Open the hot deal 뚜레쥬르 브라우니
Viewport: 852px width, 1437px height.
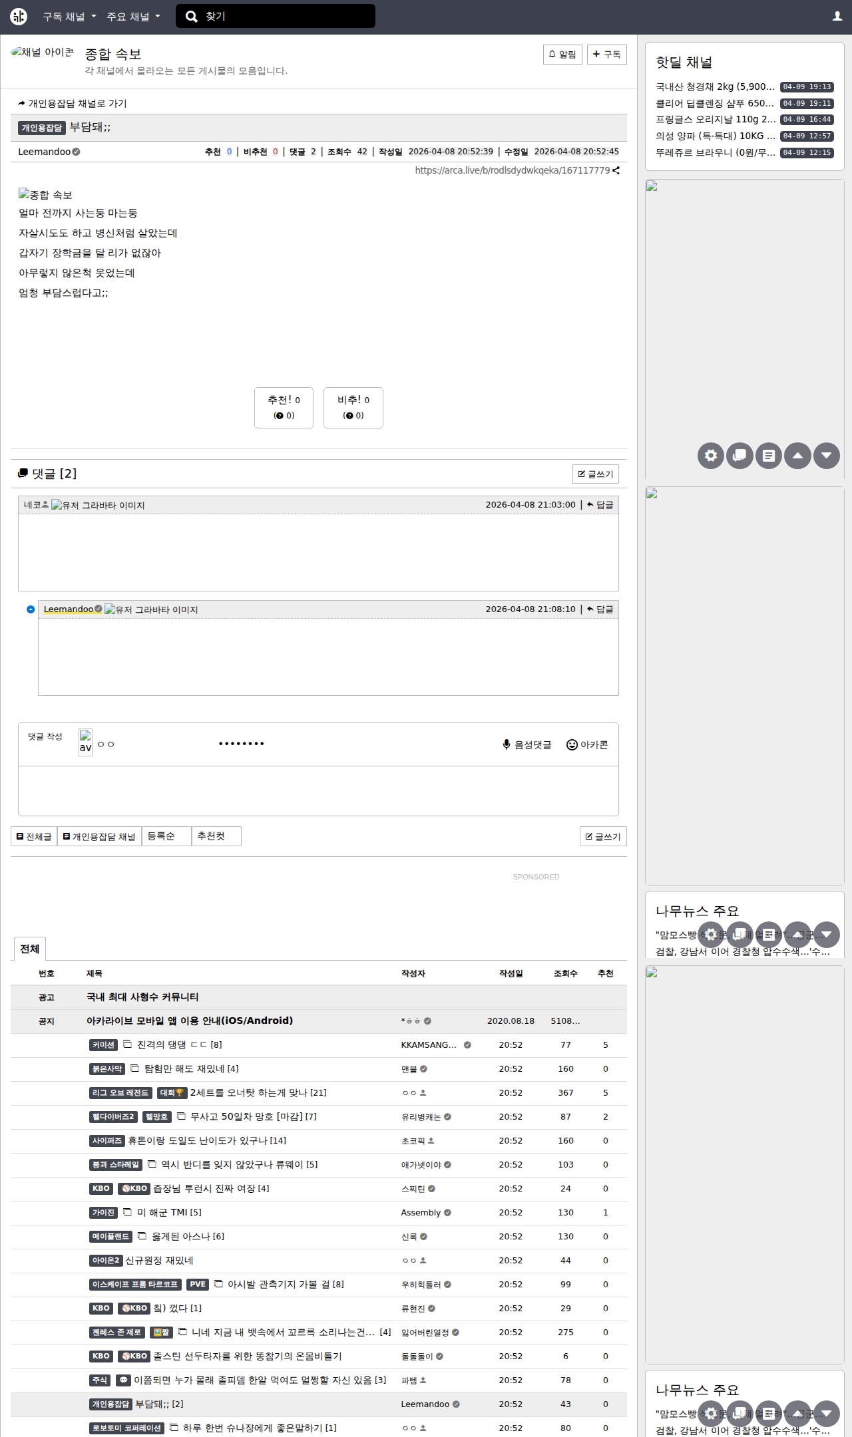pos(716,152)
